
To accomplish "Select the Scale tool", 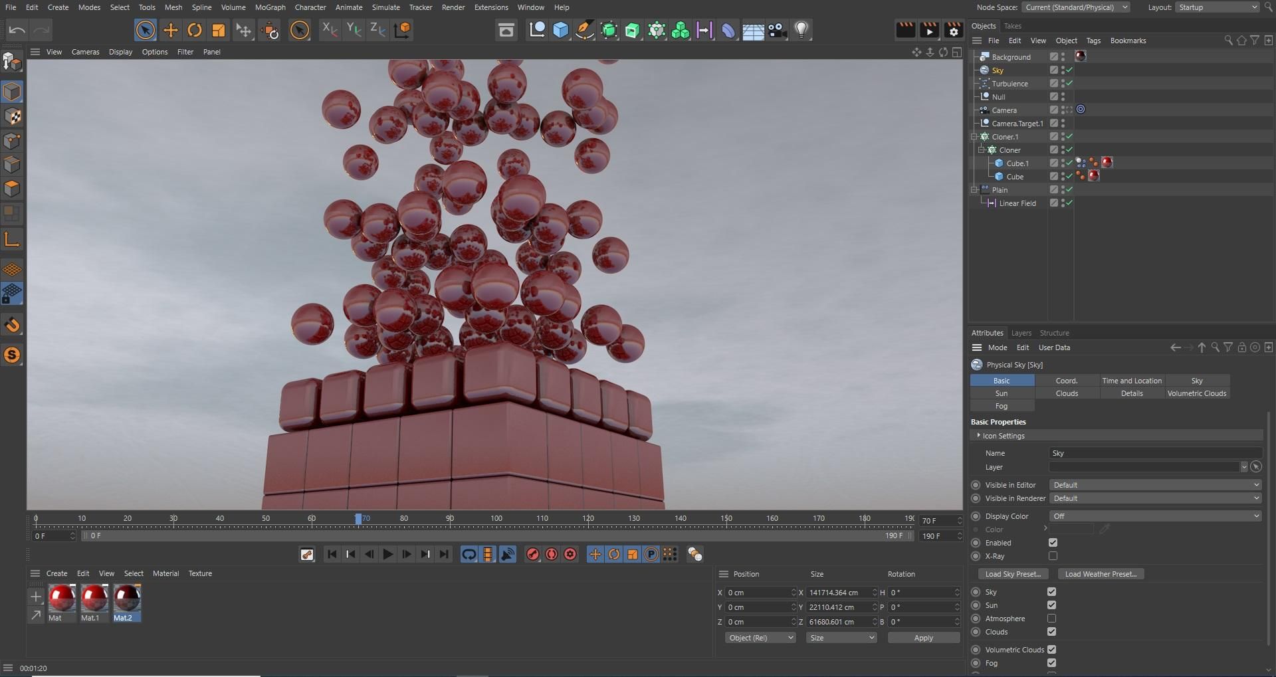I will click(x=218, y=30).
